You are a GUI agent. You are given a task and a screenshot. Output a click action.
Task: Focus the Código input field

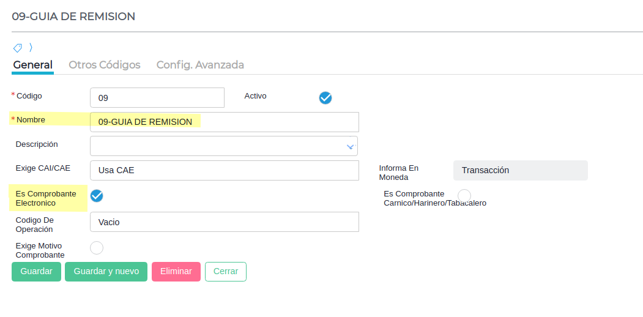pos(157,98)
